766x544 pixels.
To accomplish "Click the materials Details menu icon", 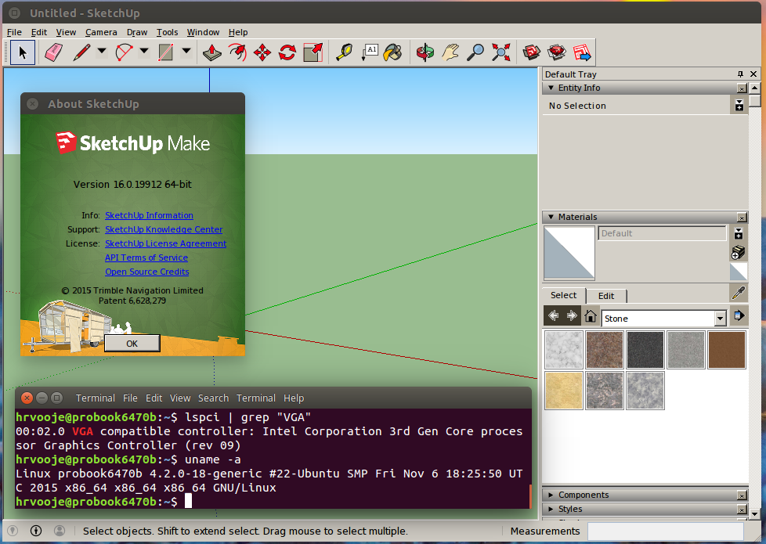I will pos(739,316).
